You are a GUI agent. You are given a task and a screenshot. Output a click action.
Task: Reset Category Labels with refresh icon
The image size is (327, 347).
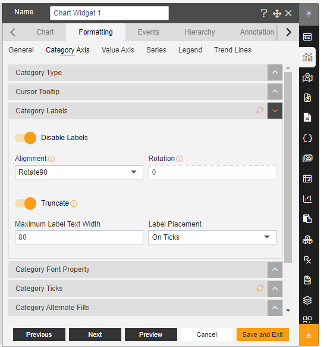tap(260, 110)
